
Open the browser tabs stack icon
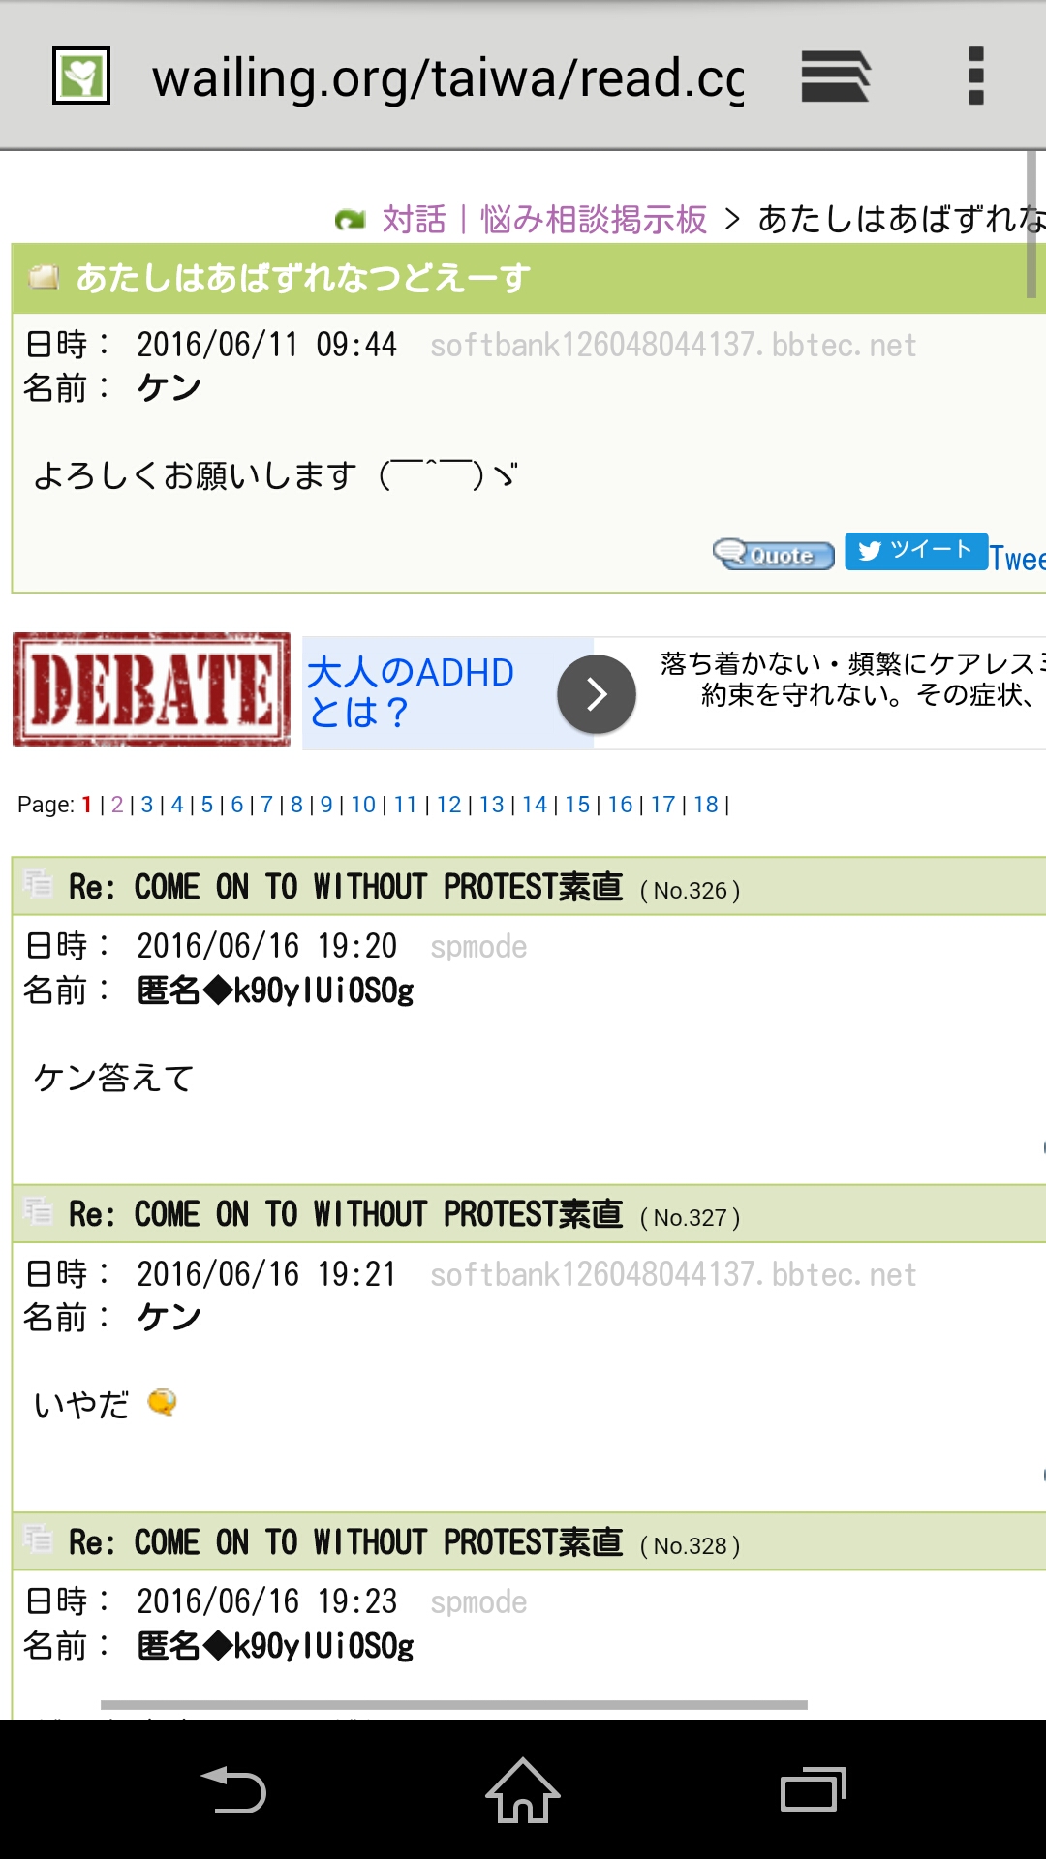click(x=835, y=76)
